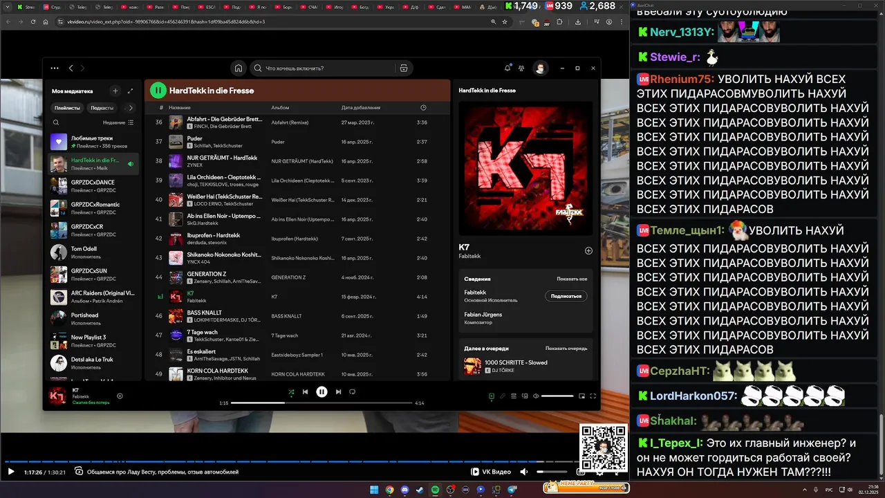Toggle lyrics microphone icon
This screenshot has height=498, width=885.
click(x=503, y=396)
